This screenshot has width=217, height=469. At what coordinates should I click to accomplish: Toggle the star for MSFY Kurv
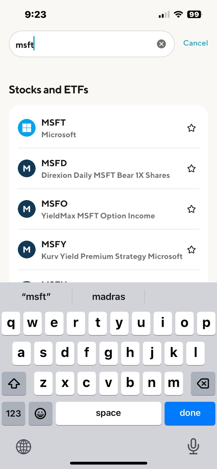tap(191, 250)
